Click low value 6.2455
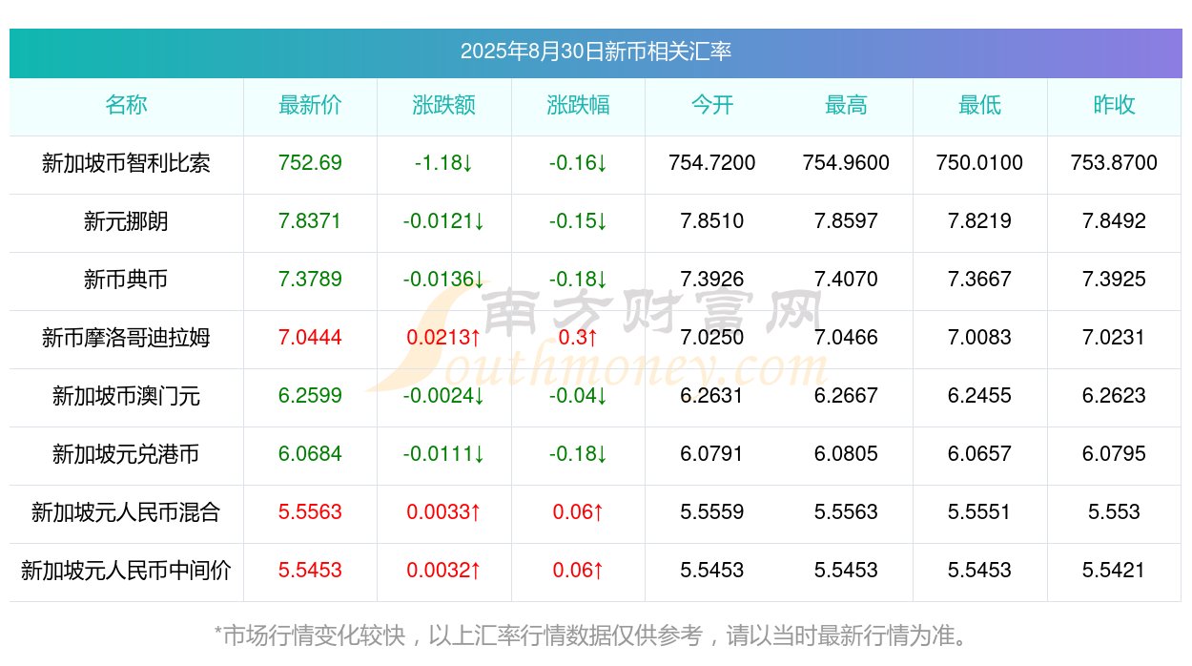Viewport: 1192px width, 666px height. 980,396
